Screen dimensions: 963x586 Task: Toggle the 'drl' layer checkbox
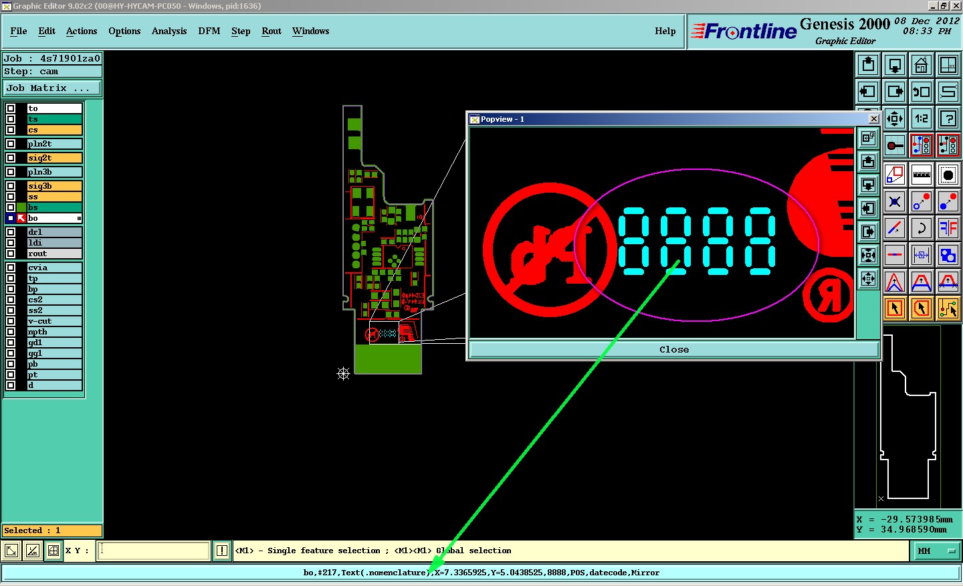pyautogui.click(x=11, y=232)
